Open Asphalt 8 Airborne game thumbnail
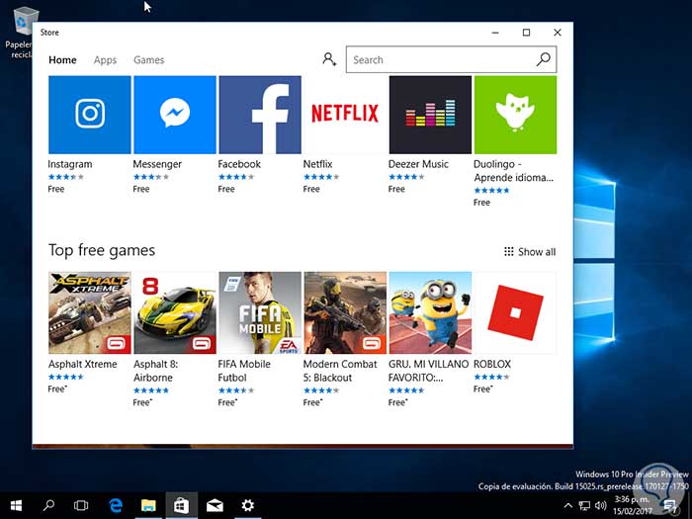692x519 pixels. 175,313
